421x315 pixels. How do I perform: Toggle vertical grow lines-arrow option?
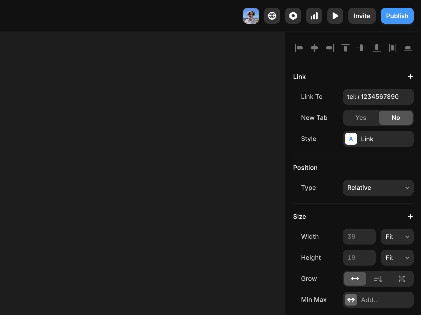378,279
